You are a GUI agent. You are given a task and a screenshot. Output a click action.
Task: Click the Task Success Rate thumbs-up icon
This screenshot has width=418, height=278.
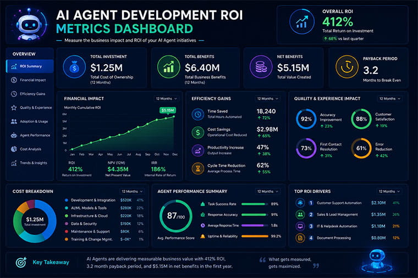point(202,204)
